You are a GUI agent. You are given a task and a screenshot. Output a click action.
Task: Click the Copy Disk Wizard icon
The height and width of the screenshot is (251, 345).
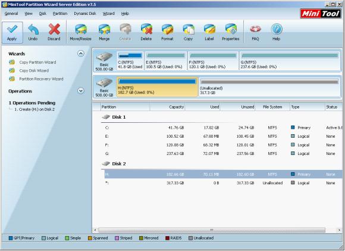tap(12, 70)
